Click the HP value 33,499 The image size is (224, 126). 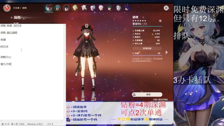(156, 31)
